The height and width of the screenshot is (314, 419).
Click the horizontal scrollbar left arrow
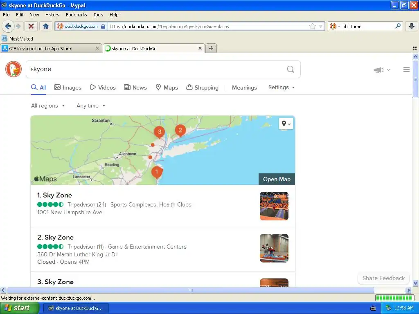tap(3, 290)
